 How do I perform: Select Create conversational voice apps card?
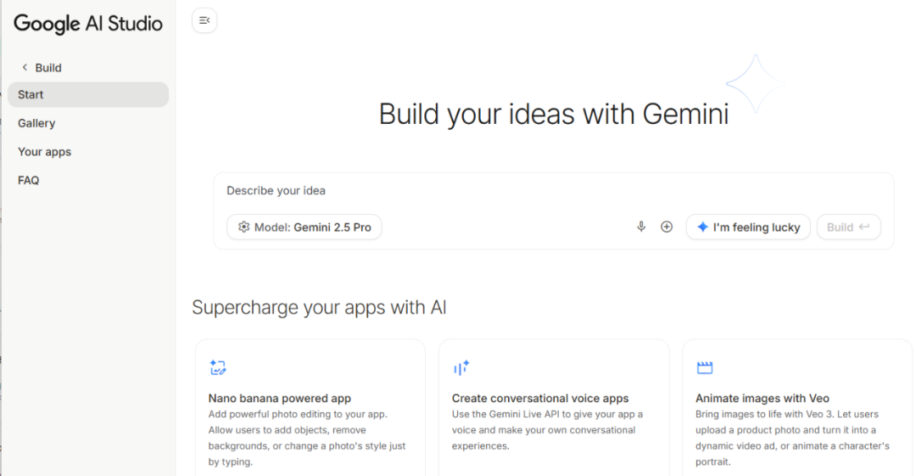pos(553,407)
